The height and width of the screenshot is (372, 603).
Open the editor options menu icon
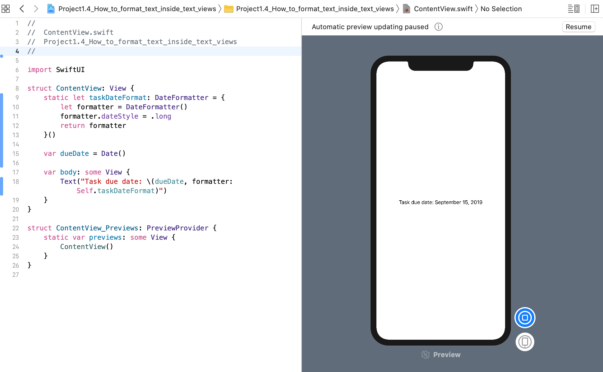click(573, 9)
